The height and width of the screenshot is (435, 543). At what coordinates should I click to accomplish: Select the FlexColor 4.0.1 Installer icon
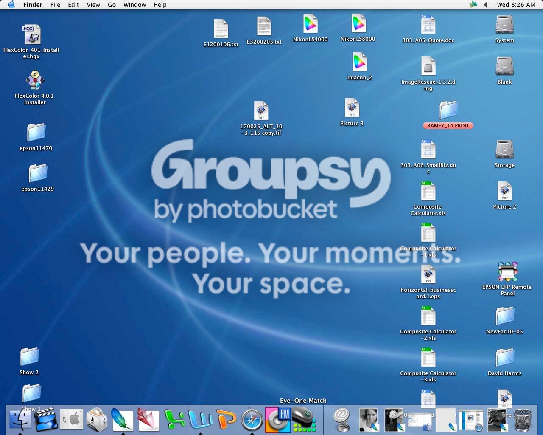click(35, 80)
